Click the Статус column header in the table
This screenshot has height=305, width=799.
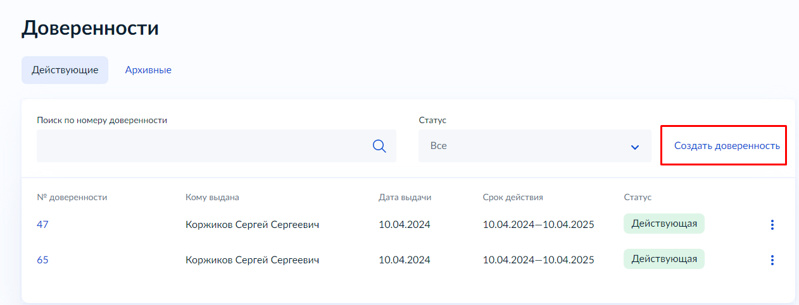coord(638,197)
